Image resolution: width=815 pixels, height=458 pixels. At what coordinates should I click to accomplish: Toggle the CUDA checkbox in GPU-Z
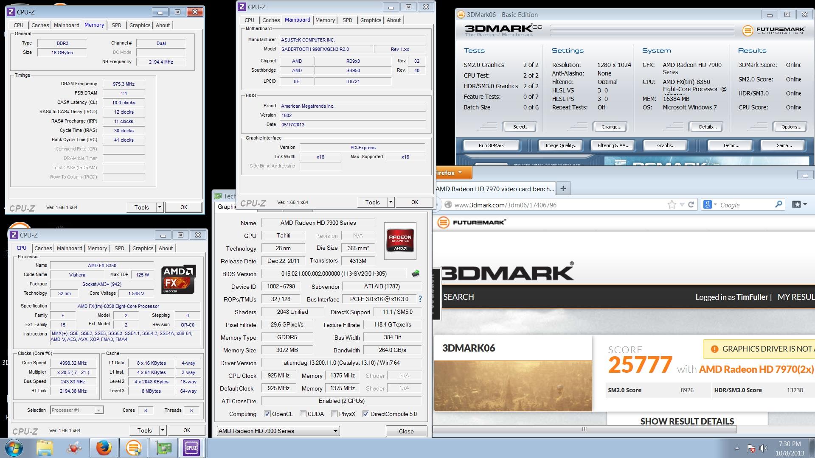[303, 414]
